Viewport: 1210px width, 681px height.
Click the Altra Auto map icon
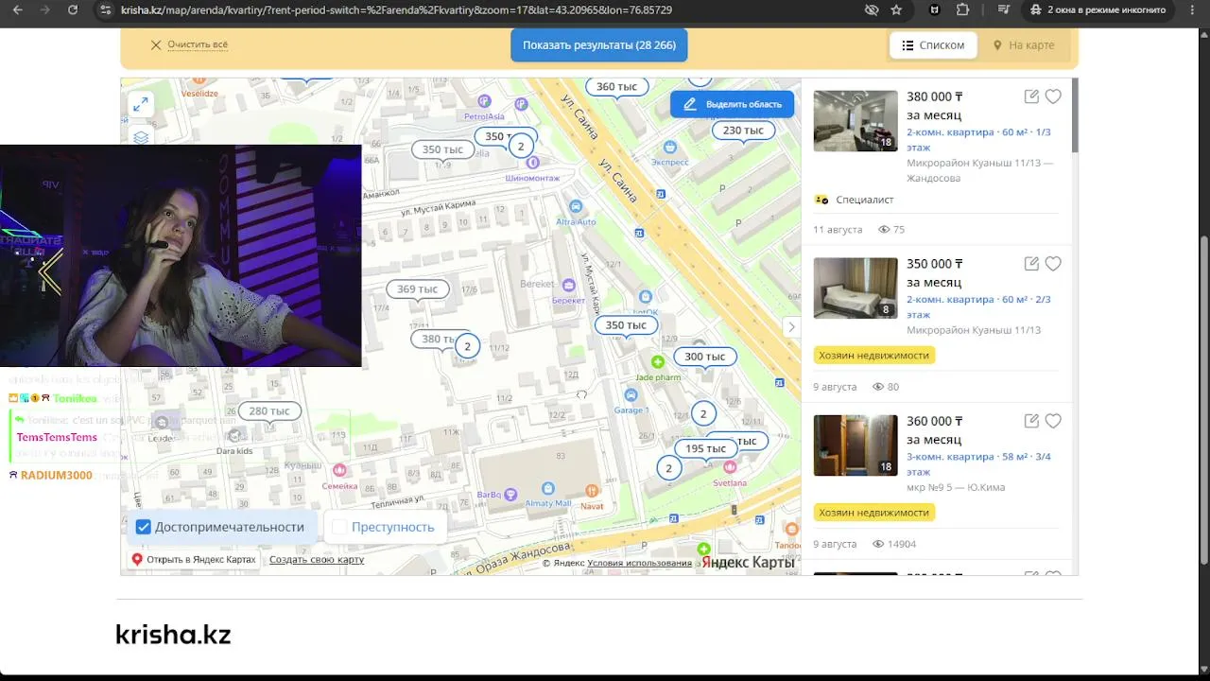click(x=575, y=206)
